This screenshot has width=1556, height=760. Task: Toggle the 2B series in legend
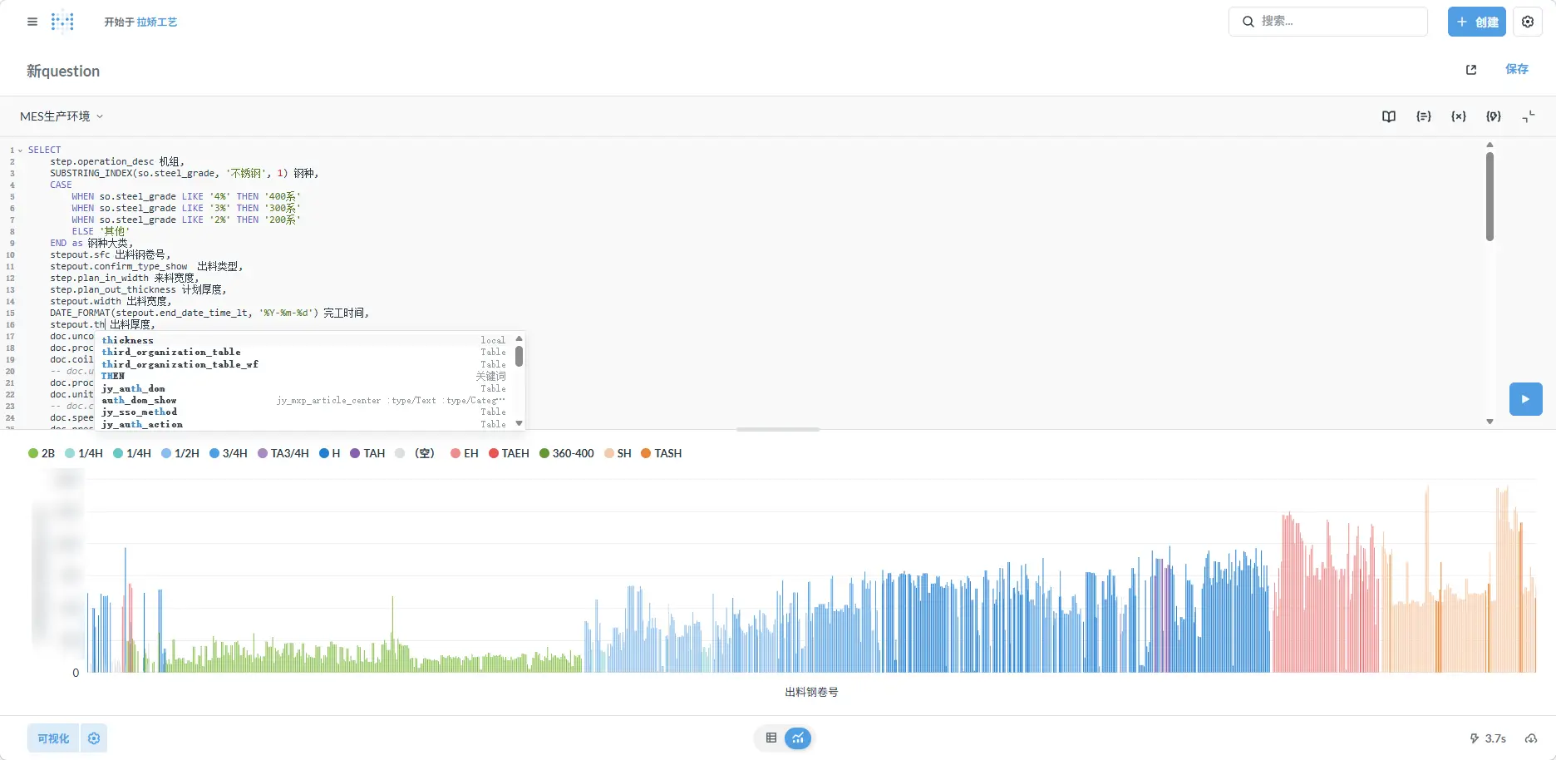point(42,453)
